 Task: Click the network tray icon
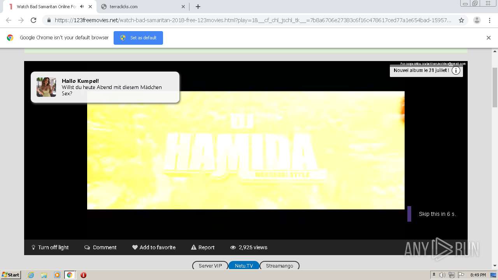pyautogui.click(x=452, y=275)
